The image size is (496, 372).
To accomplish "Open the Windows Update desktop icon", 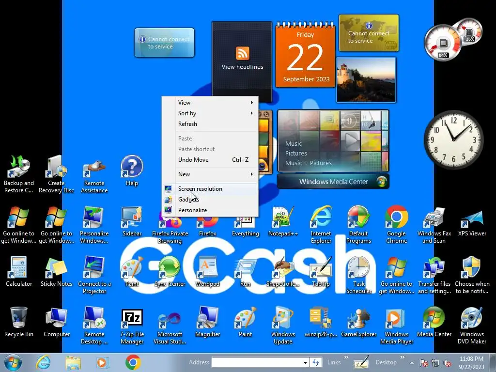I will (x=283, y=325).
